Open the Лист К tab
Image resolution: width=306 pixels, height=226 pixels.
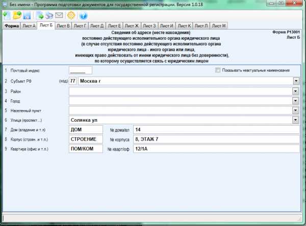(184, 26)
